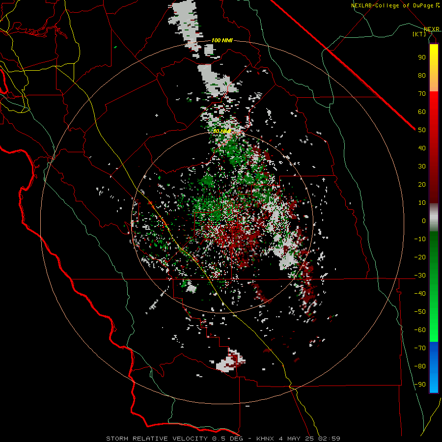The image size is (442, 442).
Task: Click the -20 value on velocity scale
Action: [x=420, y=257]
